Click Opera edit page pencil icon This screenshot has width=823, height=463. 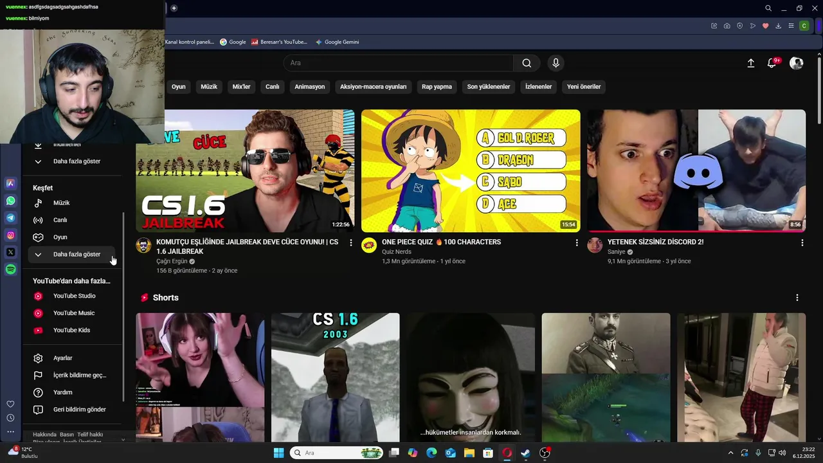pos(714,26)
